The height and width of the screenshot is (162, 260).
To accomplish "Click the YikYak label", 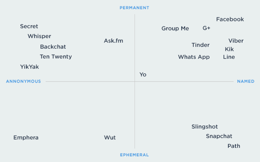I will 29,66.
